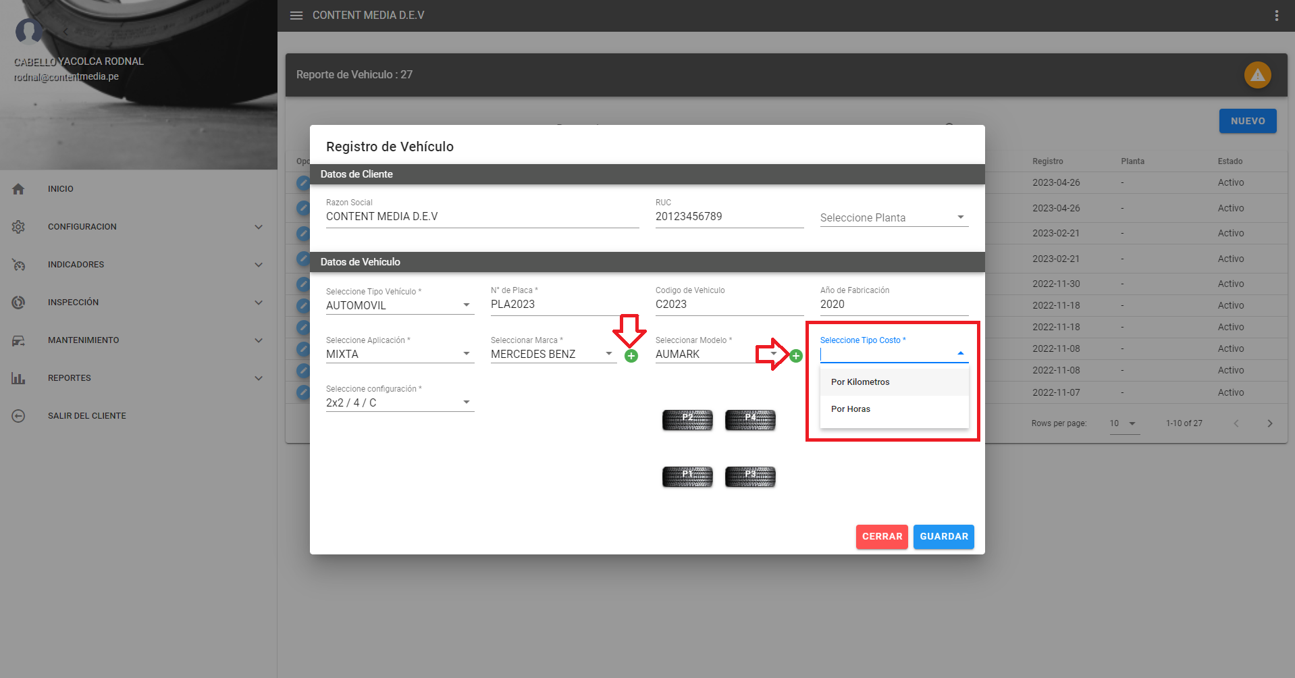Click the green plus icon beside Marca
Image resolution: width=1295 pixels, height=678 pixels.
(631, 356)
